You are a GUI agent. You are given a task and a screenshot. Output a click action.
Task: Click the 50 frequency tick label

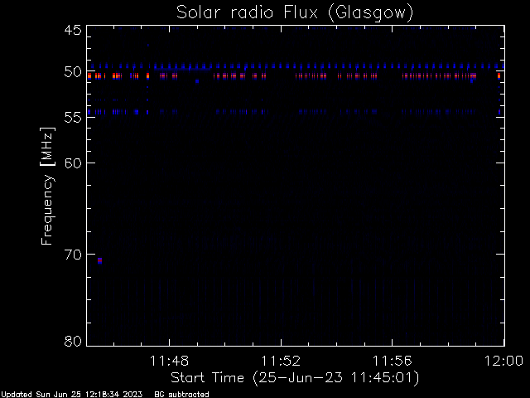click(x=73, y=72)
